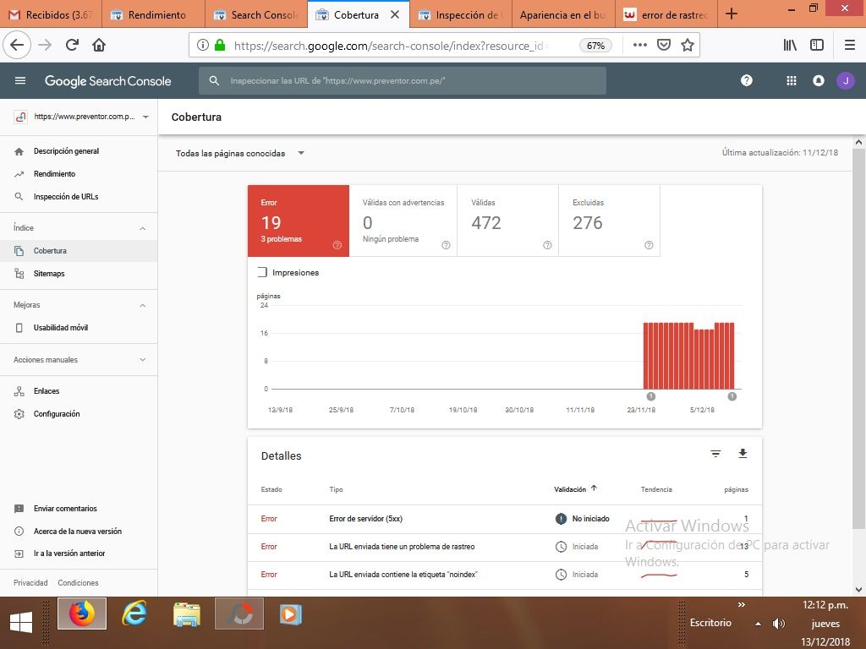Open La URL enviada tiene un problema de rastreo

(505, 547)
